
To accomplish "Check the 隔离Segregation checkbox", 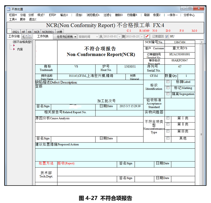I will (x=168, y=94).
